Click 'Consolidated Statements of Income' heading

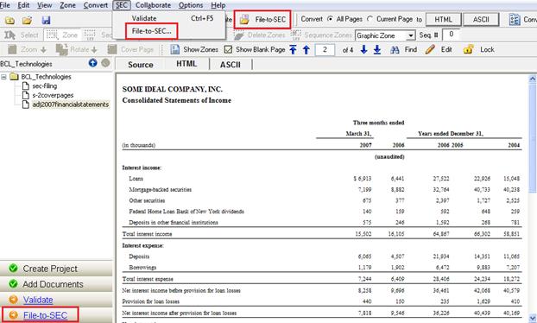coord(177,100)
